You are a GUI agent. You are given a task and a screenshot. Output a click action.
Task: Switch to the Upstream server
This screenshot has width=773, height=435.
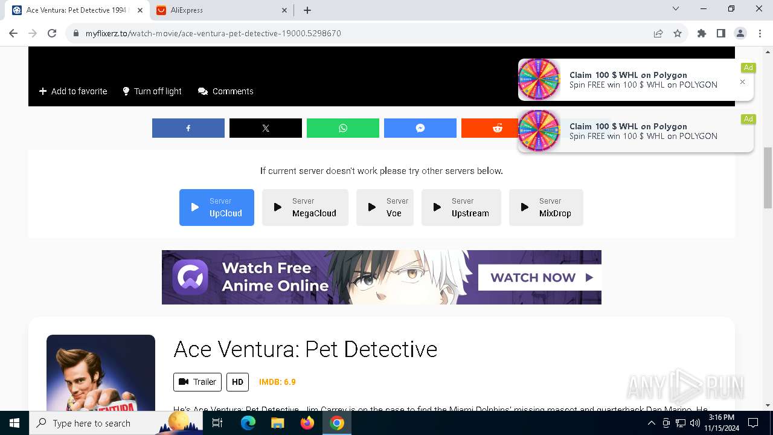click(461, 207)
